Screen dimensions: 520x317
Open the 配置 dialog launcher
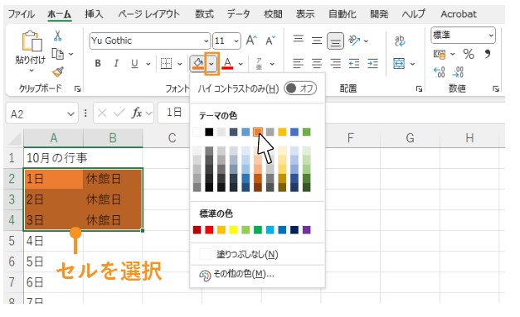[x=419, y=89]
